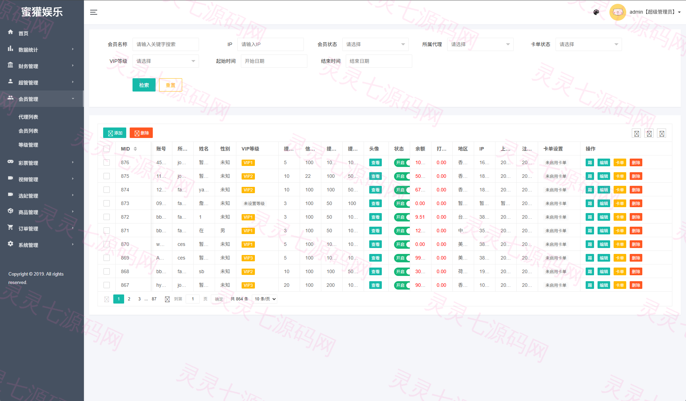Click the last table tool icon at top right
This screenshot has height=401, width=686.
(x=662, y=133)
